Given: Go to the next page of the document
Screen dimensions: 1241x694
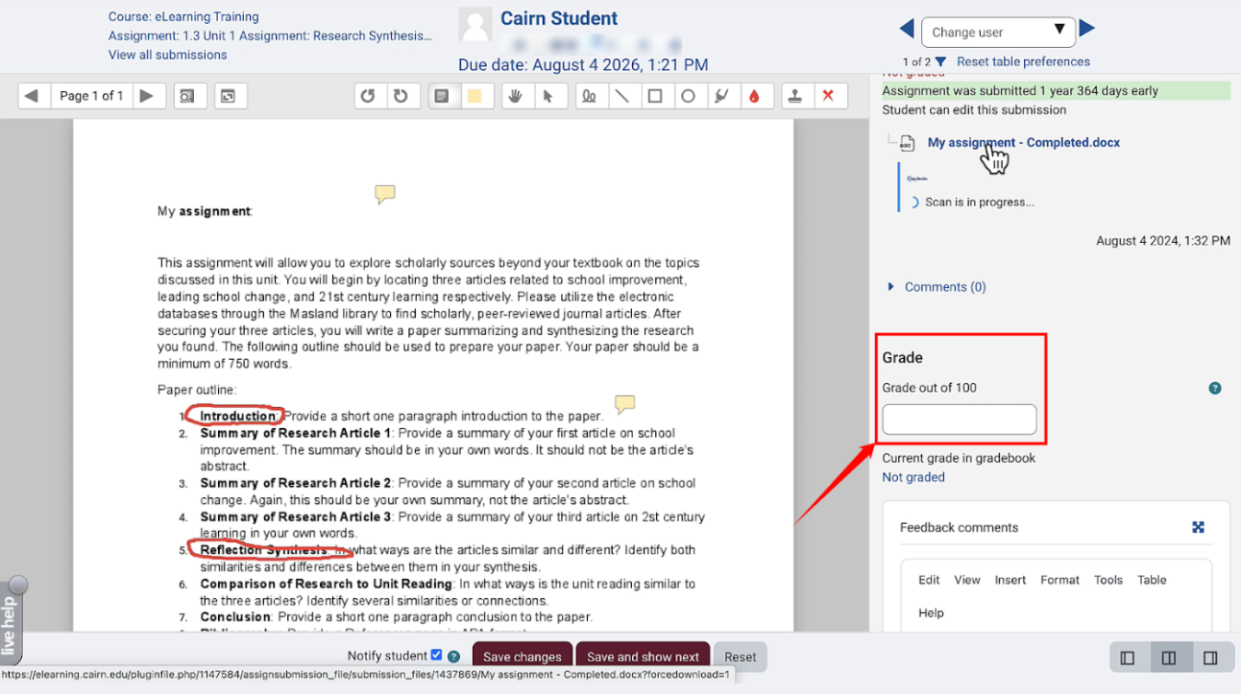Looking at the screenshot, I should pos(146,96).
